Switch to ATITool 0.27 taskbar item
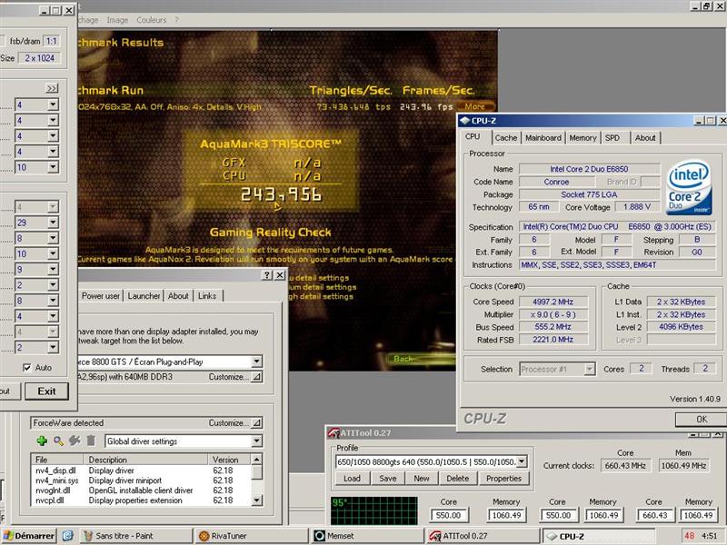Image resolution: width=727 pixels, height=545 pixels. click(x=483, y=536)
